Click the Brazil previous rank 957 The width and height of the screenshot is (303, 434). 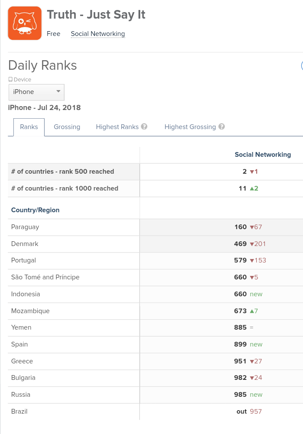click(x=256, y=411)
